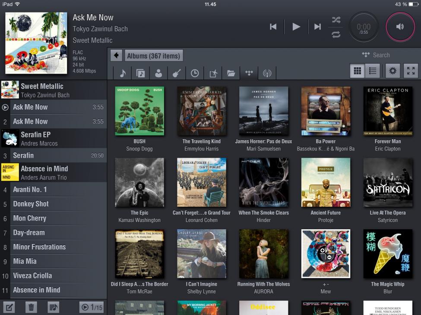Open the folders browse tab
Screen dimensions: 421x315
[231, 73]
